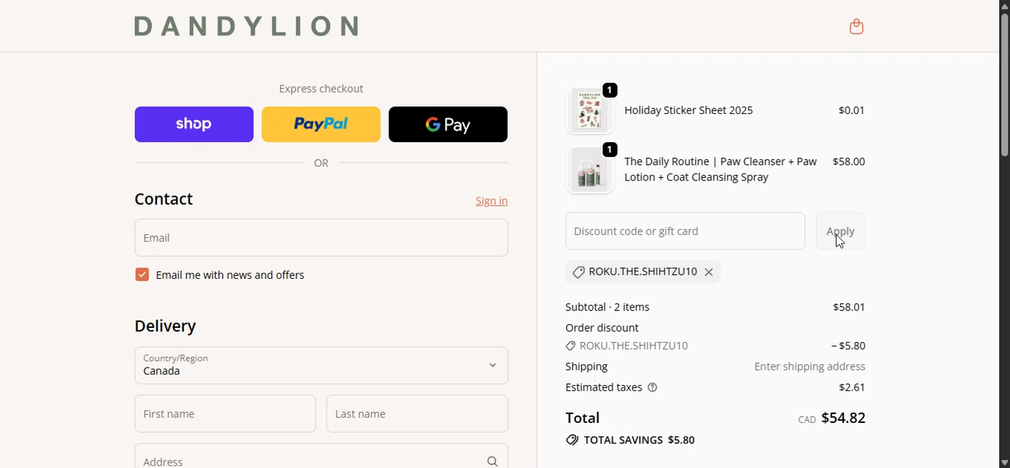
Task: Pay with Shop Pay express checkout
Action: (x=194, y=125)
